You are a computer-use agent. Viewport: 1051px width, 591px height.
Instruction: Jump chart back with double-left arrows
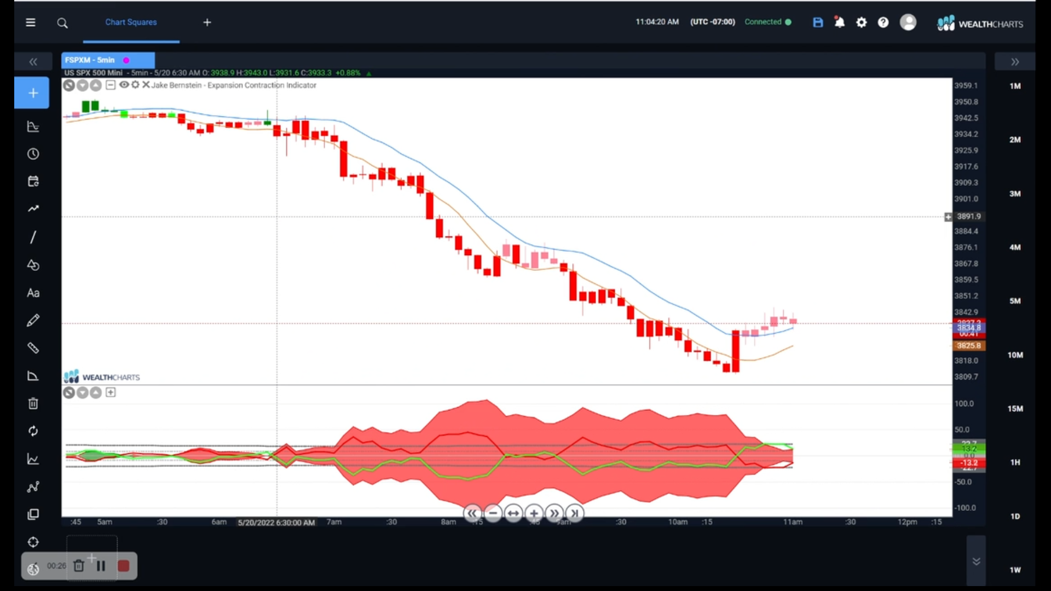pos(472,513)
